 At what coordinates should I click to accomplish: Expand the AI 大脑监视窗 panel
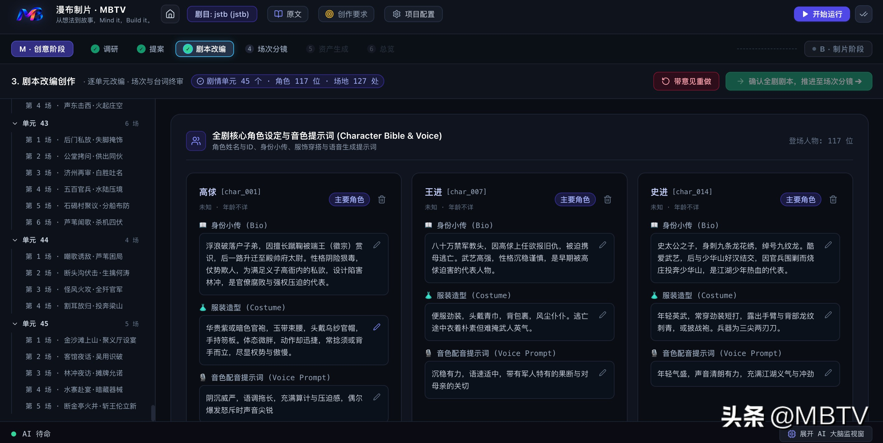826,434
